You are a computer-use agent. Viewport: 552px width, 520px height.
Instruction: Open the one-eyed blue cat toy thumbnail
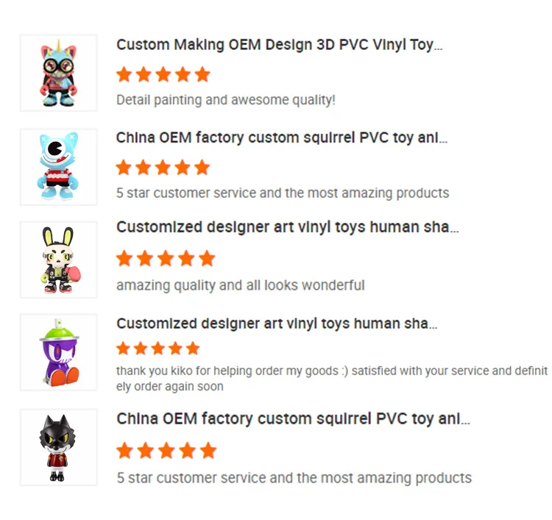click(x=58, y=167)
